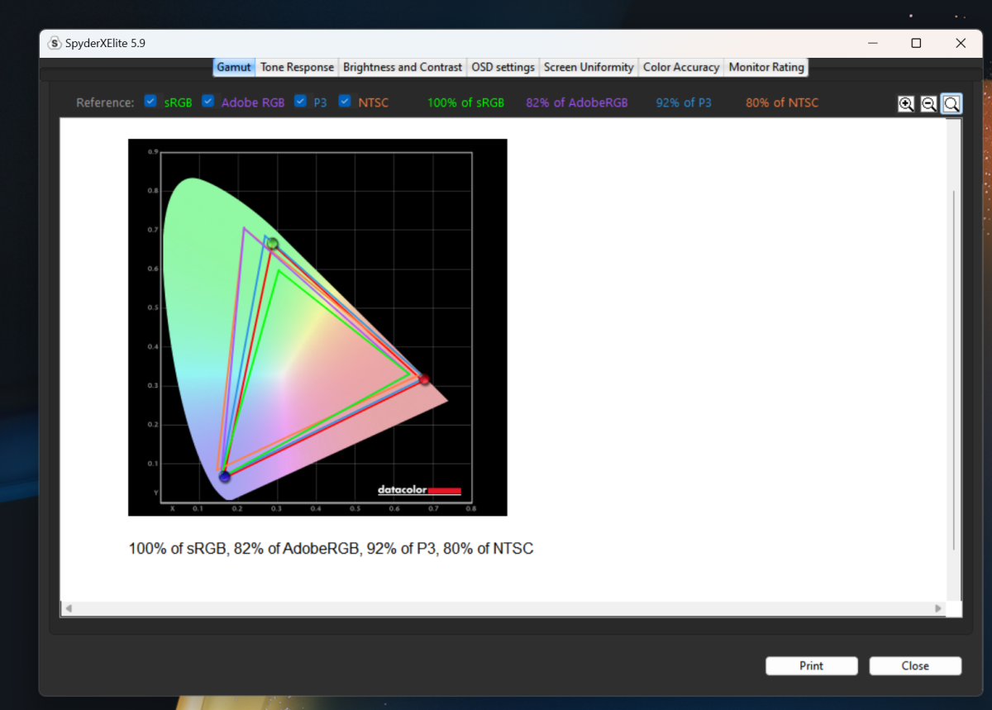Click the "100% of sRGB" green text
The image size is (992, 710).
[x=465, y=103]
